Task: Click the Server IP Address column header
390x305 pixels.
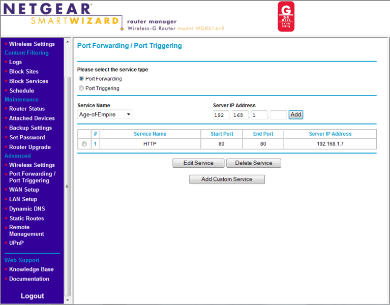Action: point(330,134)
